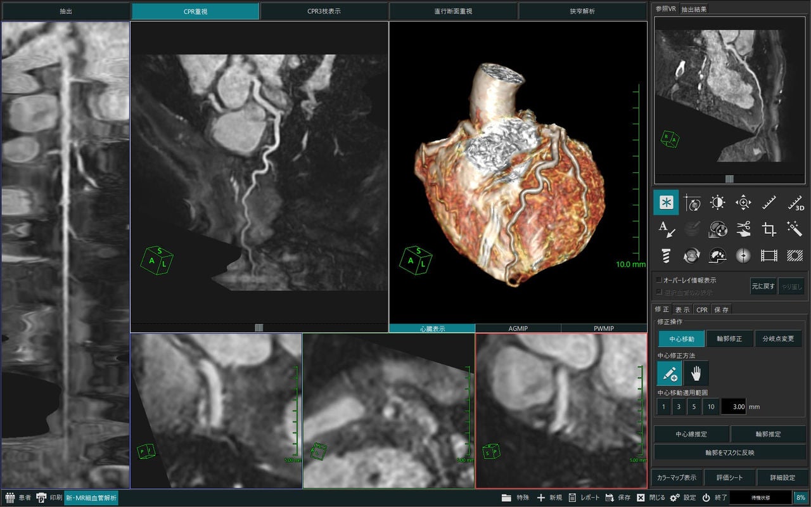Switch to the CPR3枝表示 tab

coord(324,11)
